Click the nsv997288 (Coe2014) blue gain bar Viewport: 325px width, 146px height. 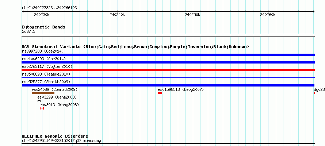168,55
